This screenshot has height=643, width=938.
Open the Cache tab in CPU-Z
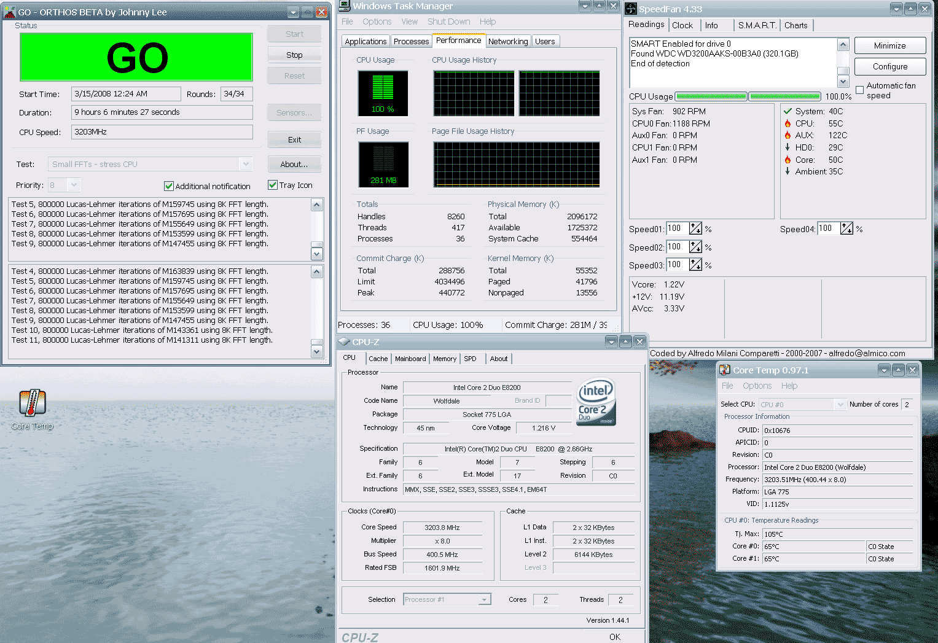[378, 359]
